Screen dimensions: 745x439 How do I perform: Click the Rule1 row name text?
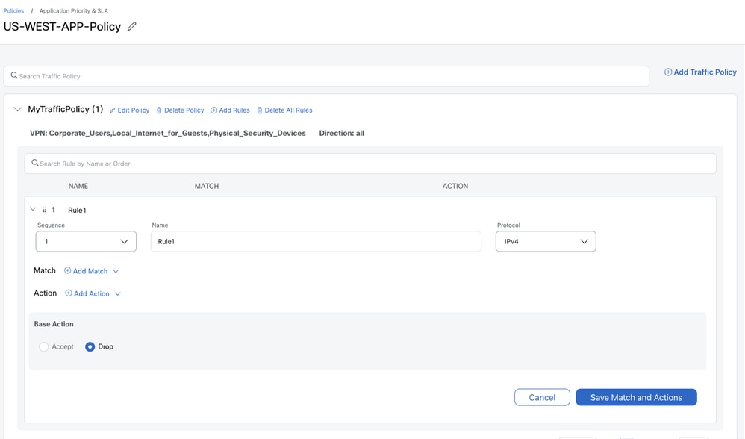tap(77, 210)
